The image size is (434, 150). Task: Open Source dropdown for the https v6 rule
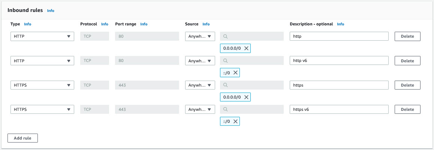pos(200,110)
